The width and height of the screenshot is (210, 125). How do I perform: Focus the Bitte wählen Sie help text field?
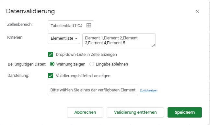(93, 90)
